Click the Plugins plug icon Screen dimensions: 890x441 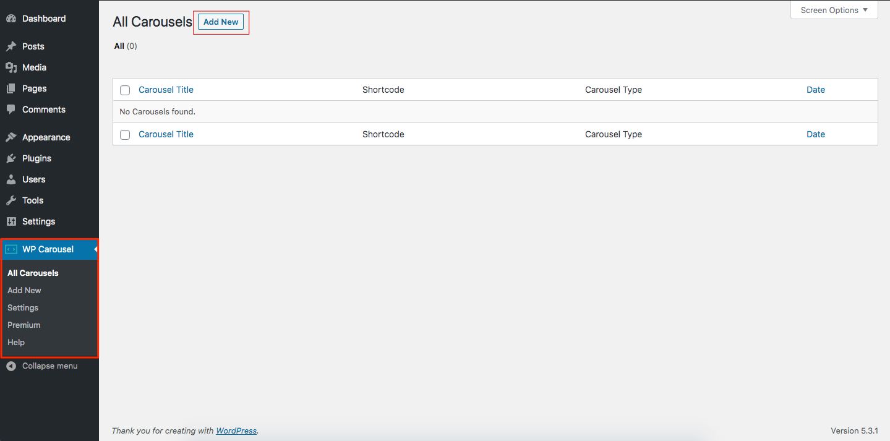click(x=11, y=158)
